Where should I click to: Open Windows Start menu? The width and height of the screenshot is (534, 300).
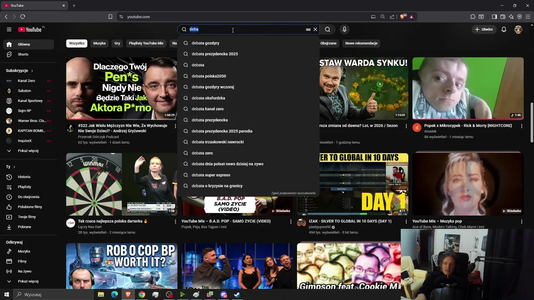7,295
